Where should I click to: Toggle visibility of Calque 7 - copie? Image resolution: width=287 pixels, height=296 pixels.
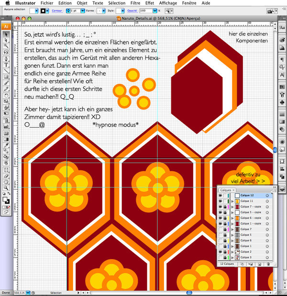point(220,207)
